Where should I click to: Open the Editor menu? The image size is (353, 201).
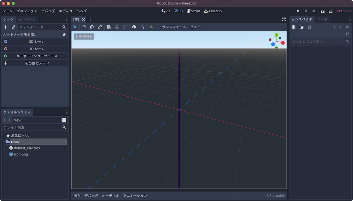click(66, 11)
